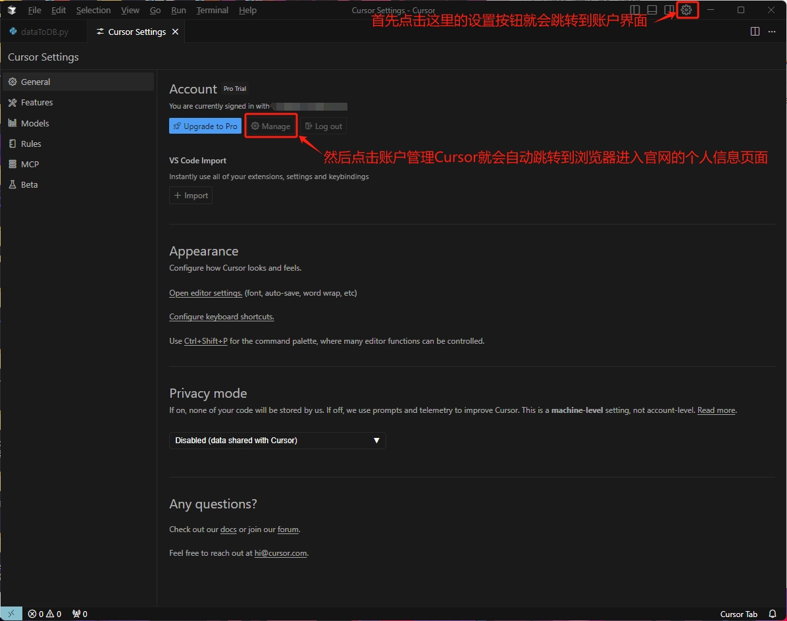Open notifications bell in status bar
787x621 pixels.
click(x=773, y=614)
